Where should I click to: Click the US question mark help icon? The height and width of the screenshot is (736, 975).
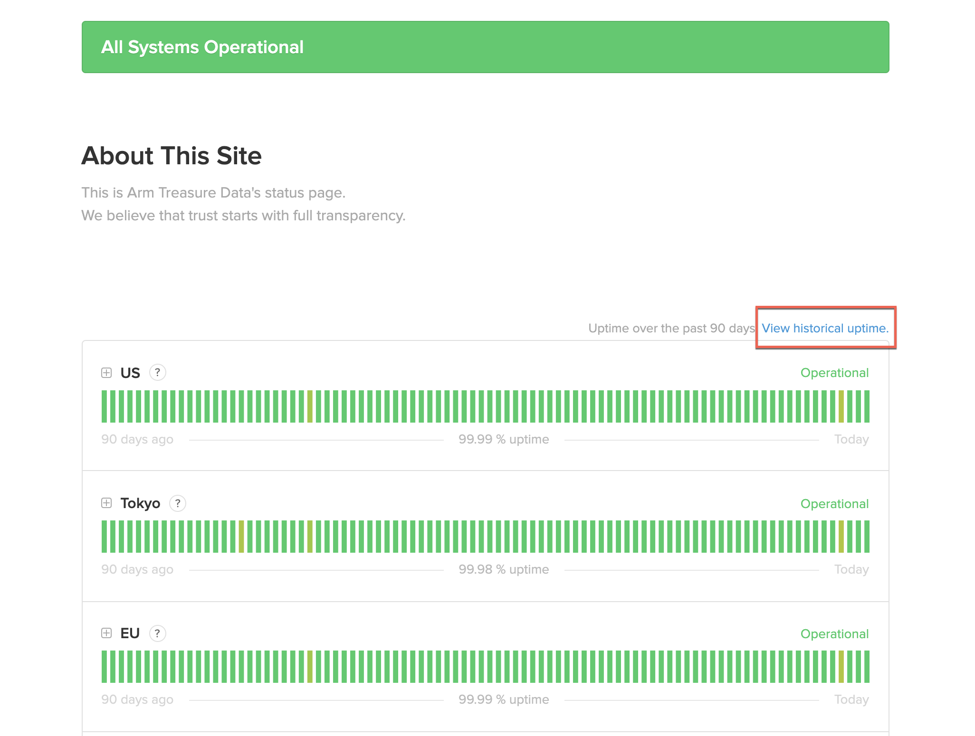[x=157, y=372]
